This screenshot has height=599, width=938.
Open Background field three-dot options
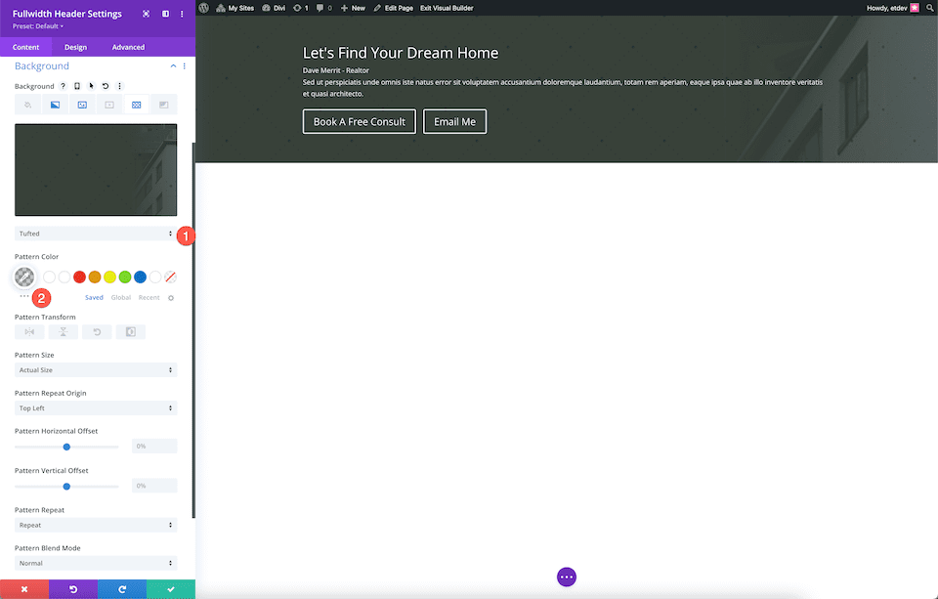(119, 86)
